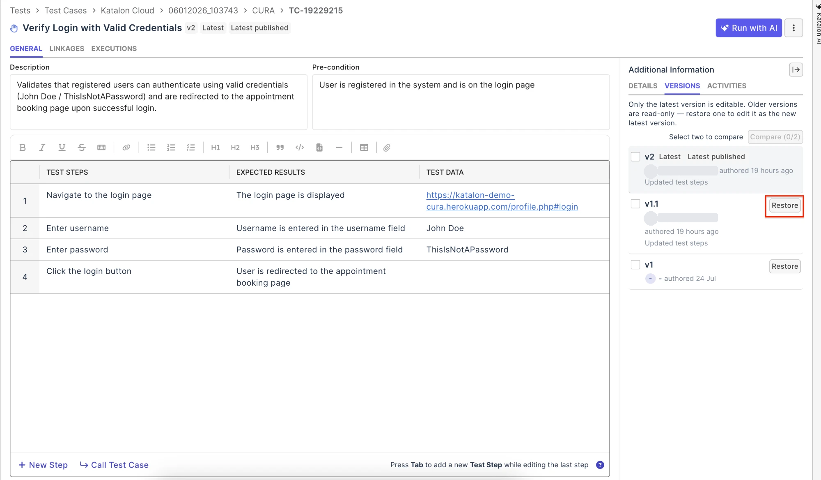
Task: Open the katalon-demo-cura login URL link
Action: 502,201
